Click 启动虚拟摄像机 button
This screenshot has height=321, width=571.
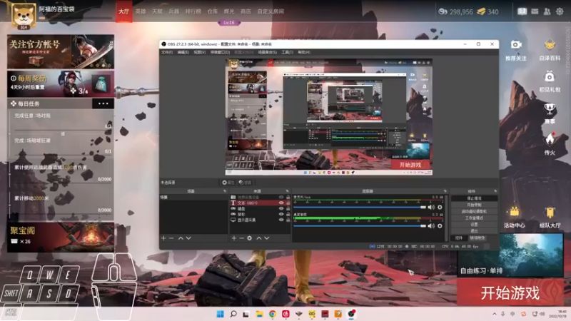pyautogui.click(x=474, y=211)
